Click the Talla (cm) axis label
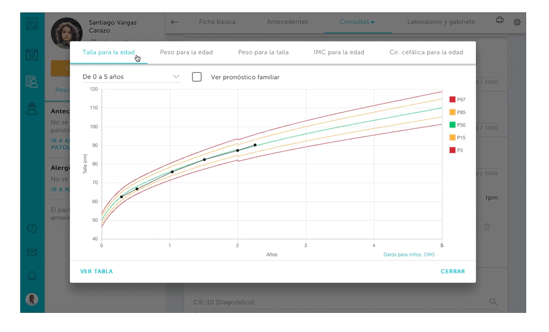Image resolution: width=549 pixels, height=332 pixels. tap(85, 164)
